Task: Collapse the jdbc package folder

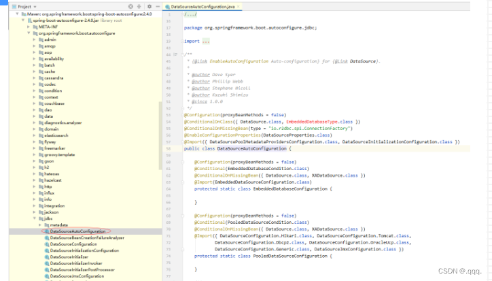Action: 35,218
